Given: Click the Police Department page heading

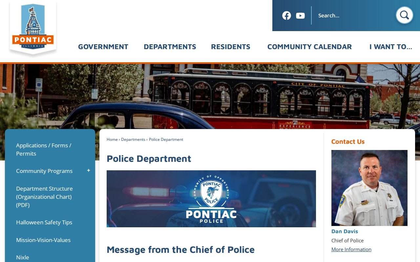Looking at the screenshot, I should coord(149,159).
